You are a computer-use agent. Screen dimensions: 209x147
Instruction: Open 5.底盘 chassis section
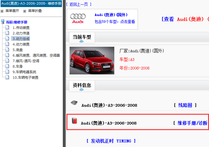tap(17, 50)
